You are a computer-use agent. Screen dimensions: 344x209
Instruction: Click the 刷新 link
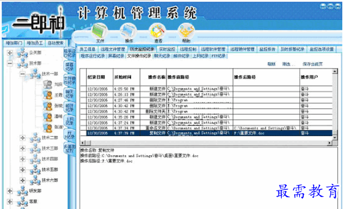[271, 64]
